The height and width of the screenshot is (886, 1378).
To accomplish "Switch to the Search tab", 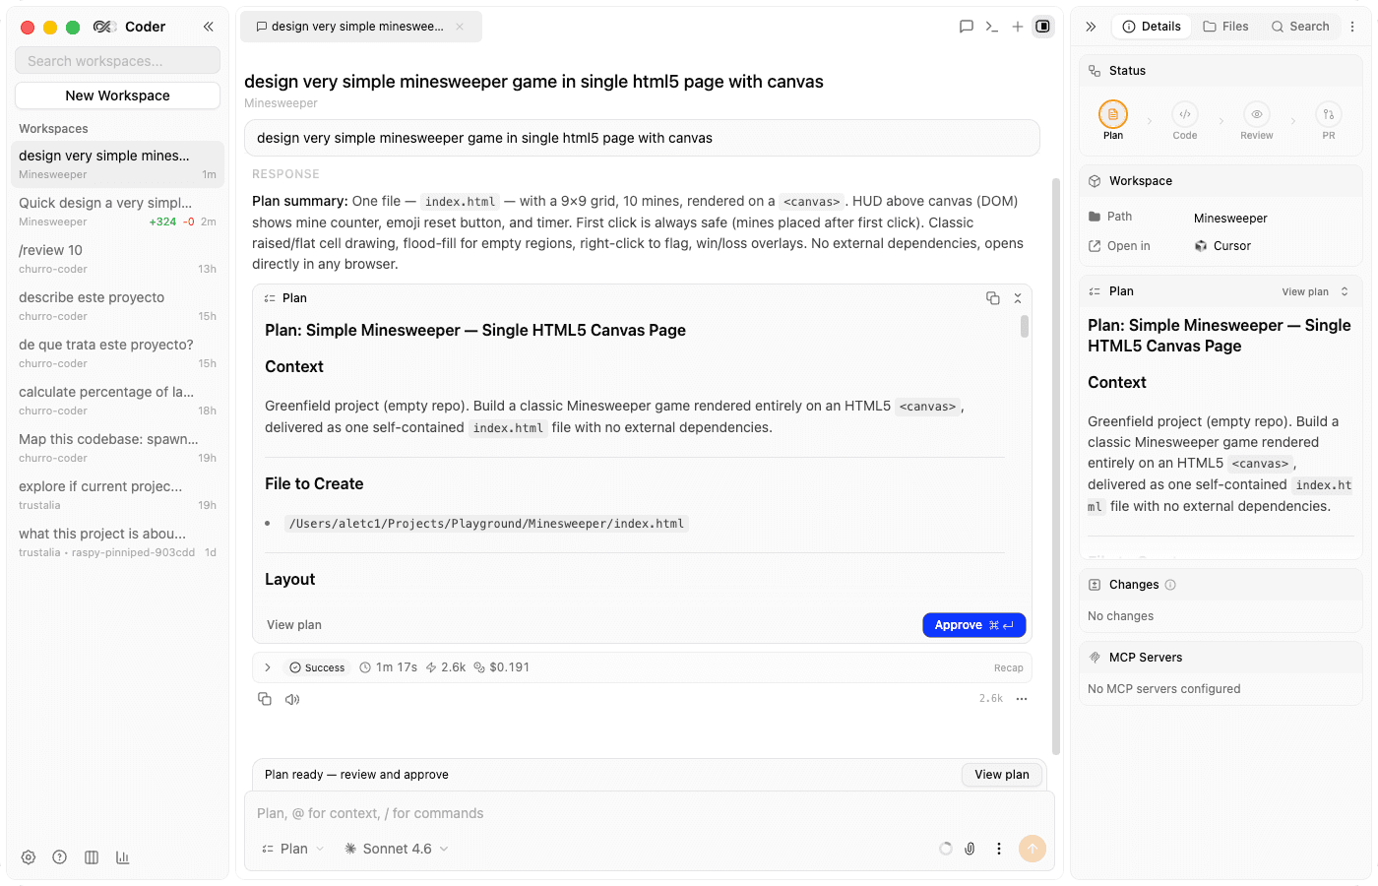I will pos(1300,27).
